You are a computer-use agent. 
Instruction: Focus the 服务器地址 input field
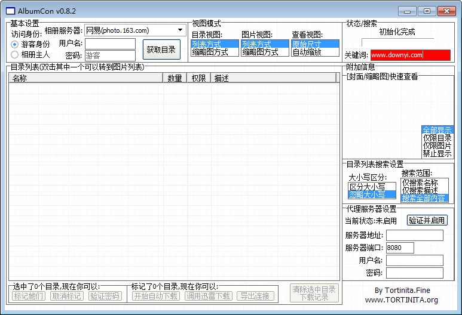(x=414, y=235)
